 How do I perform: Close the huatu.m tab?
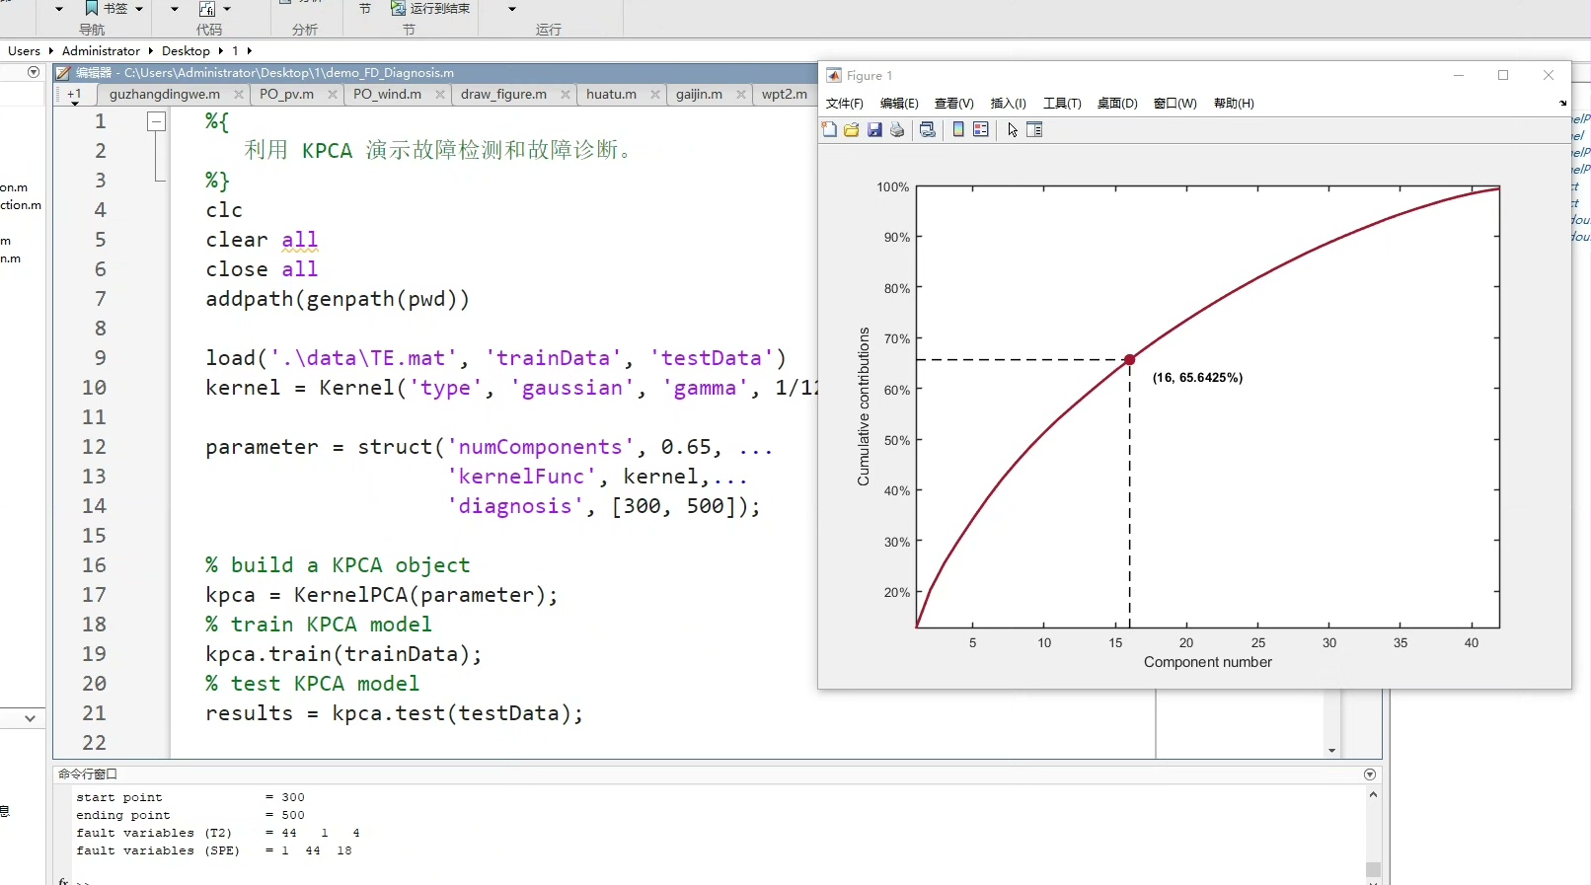(654, 95)
